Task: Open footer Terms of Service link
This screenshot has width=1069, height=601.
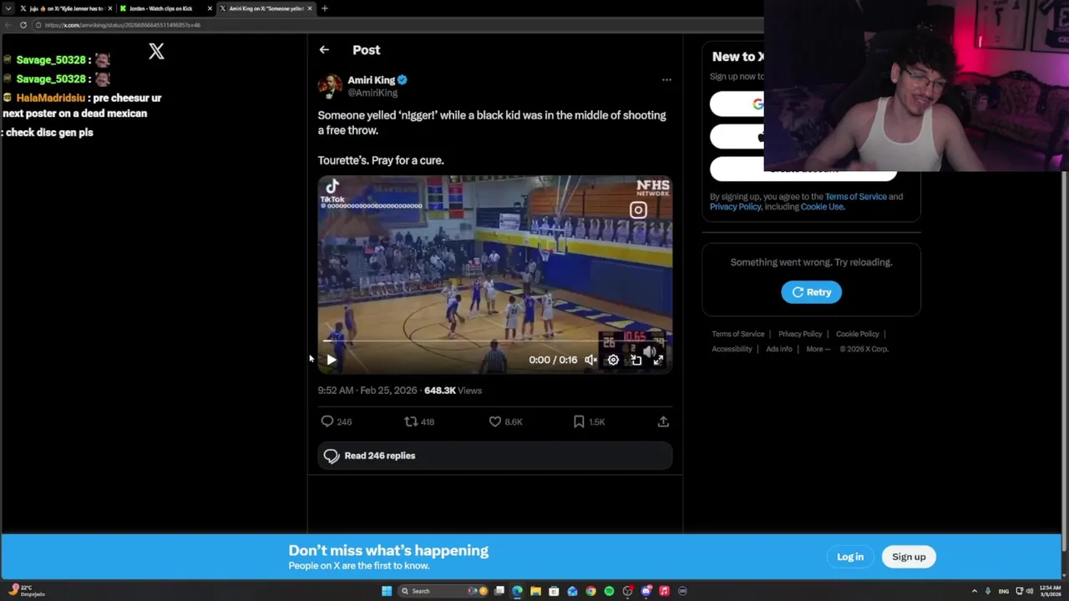Action: [737, 334]
